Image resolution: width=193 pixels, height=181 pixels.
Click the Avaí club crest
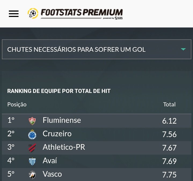point(32,161)
